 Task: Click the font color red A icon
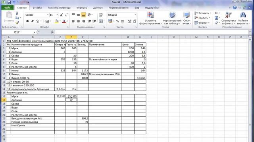(x=64, y=21)
